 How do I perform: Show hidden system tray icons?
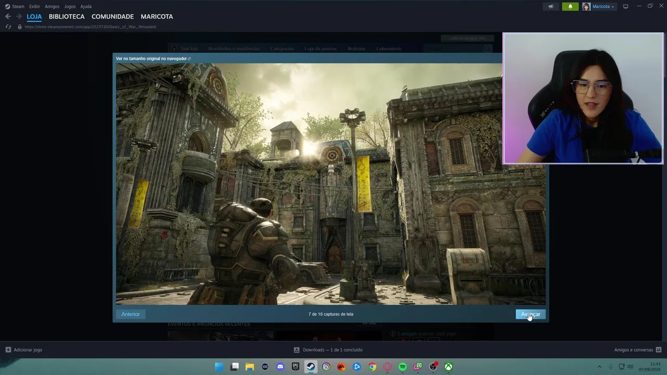pos(599,367)
